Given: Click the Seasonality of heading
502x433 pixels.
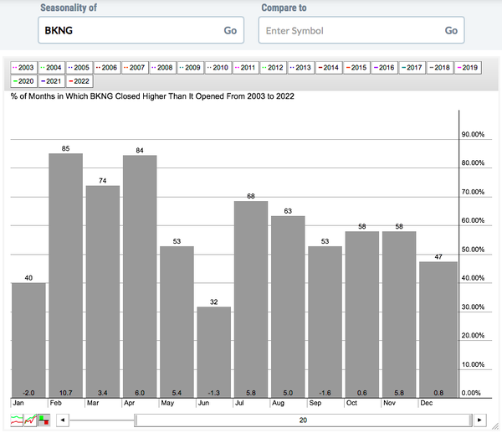Looking at the screenshot, I should pyautogui.click(x=69, y=8).
